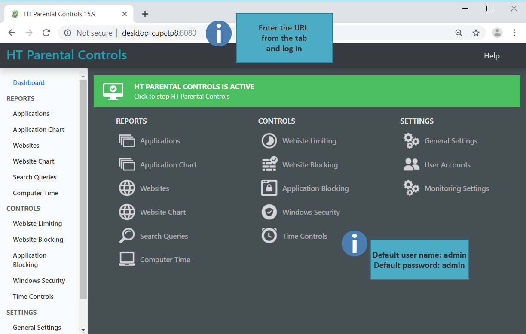Maximize the browser window
Screen dimensions: 526x334
(x=489, y=9)
